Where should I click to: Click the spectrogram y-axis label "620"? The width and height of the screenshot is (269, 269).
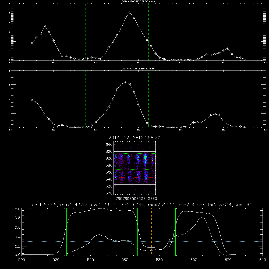pyautogui.click(x=109, y=151)
